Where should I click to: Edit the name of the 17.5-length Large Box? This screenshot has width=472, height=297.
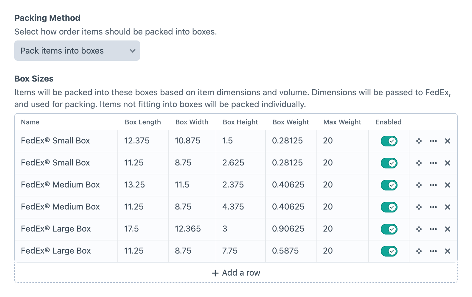(66, 229)
